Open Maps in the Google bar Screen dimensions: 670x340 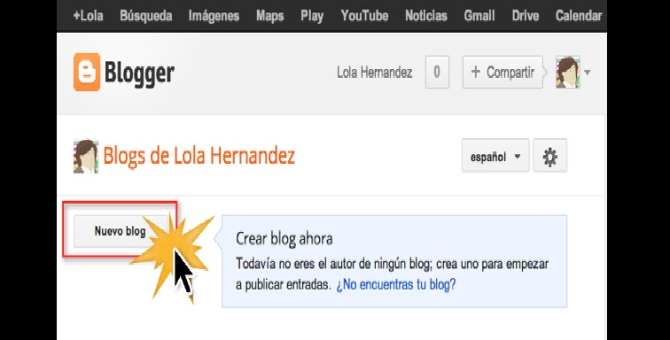[x=270, y=16]
